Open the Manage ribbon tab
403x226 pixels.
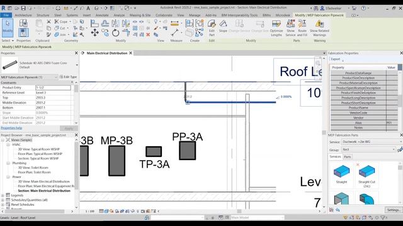click(x=195, y=15)
